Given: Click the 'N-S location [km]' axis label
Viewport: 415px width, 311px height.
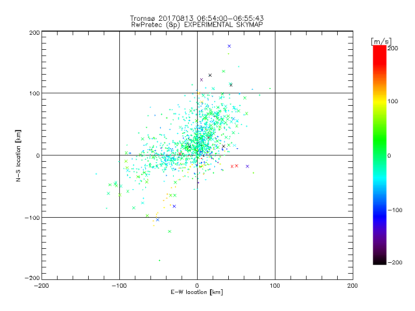Looking at the screenshot, I should pos(18,155).
